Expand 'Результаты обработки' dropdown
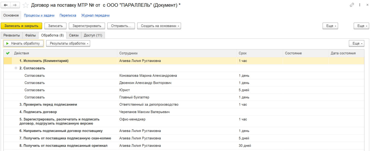 point(68,43)
